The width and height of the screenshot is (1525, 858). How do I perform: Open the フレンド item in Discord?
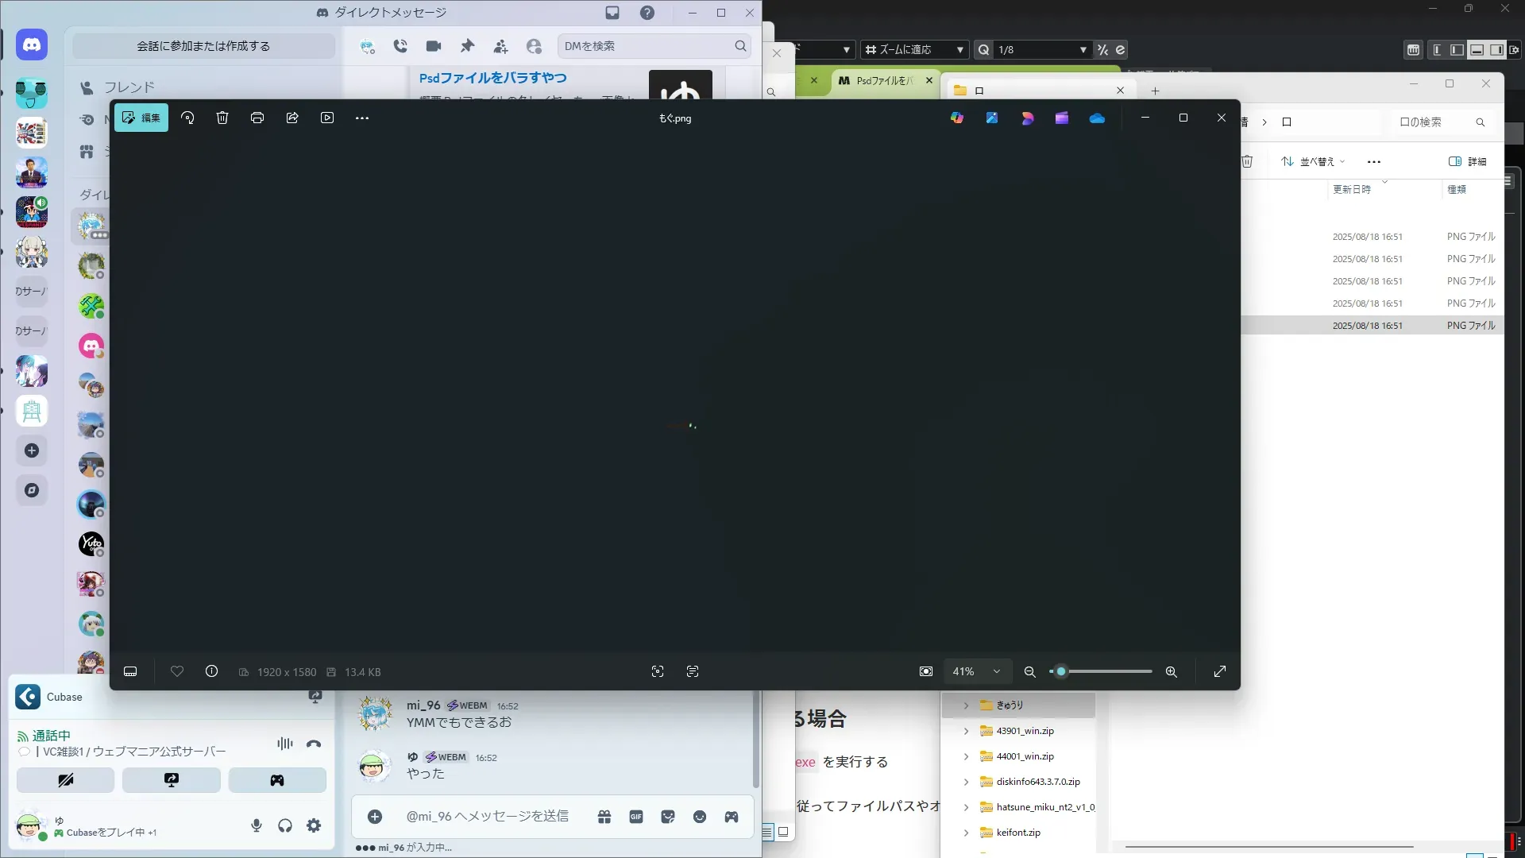pyautogui.click(x=129, y=87)
